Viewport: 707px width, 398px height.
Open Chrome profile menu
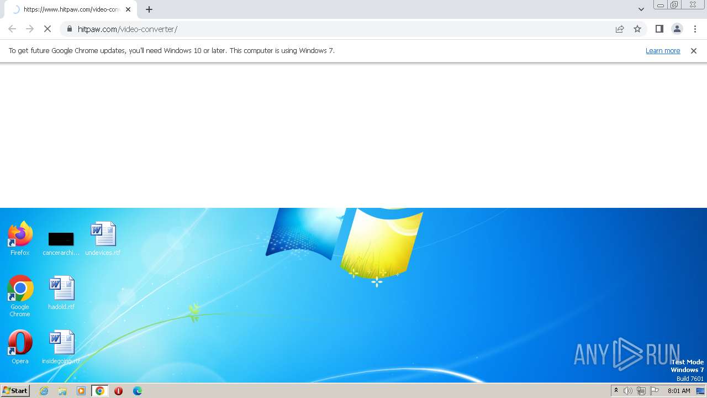coord(677,29)
